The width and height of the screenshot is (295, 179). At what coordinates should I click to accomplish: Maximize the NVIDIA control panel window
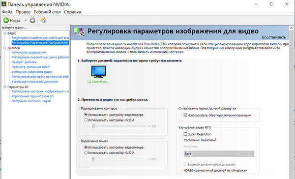click(x=271, y=4)
